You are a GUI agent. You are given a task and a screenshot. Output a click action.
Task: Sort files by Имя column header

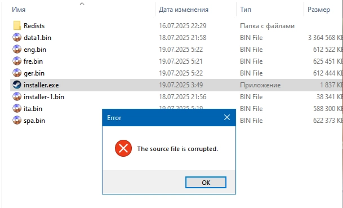pyautogui.click(x=19, y=10)
